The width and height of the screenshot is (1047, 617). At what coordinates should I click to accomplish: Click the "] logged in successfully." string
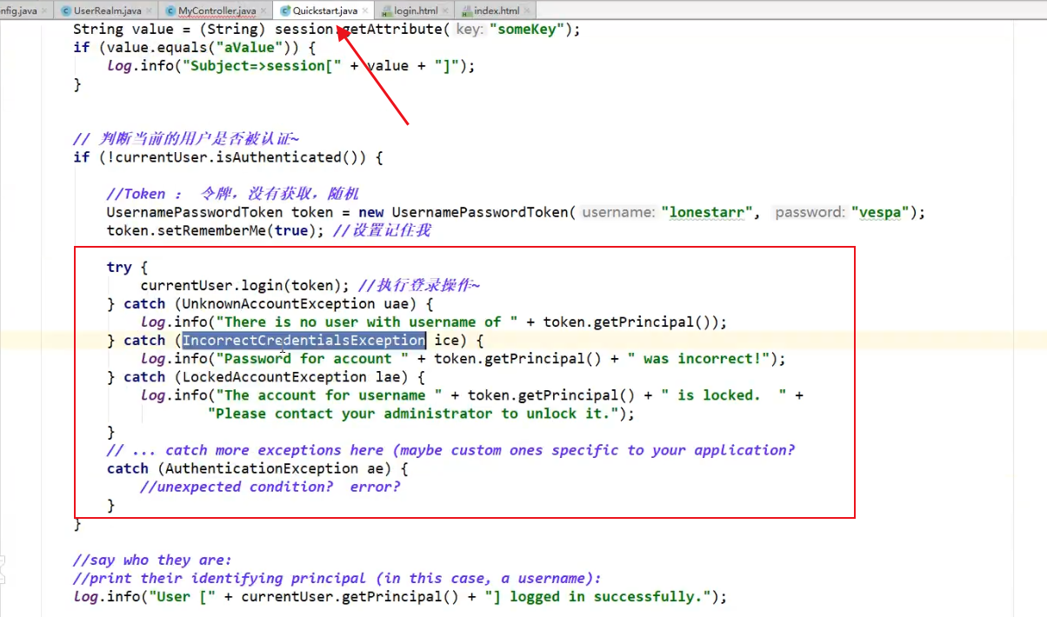(x=597, y=596)
